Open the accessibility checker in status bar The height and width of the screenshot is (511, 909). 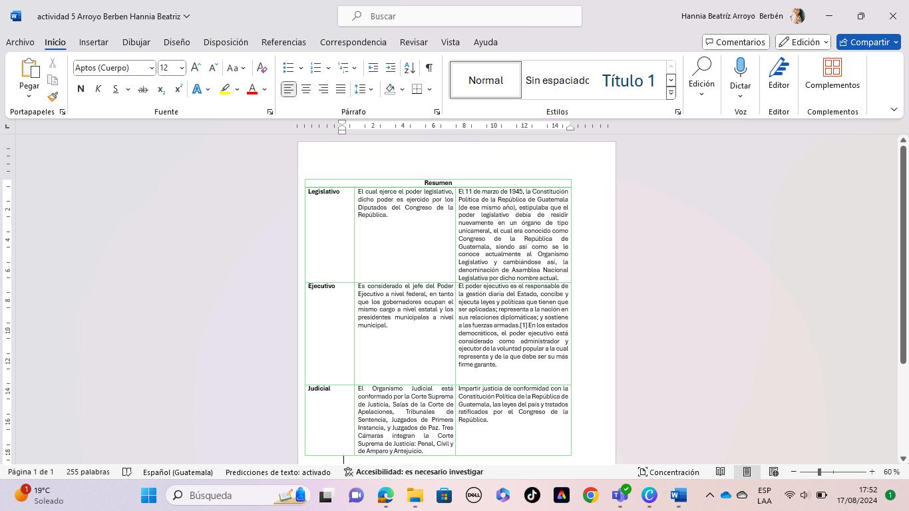(413, 472)
